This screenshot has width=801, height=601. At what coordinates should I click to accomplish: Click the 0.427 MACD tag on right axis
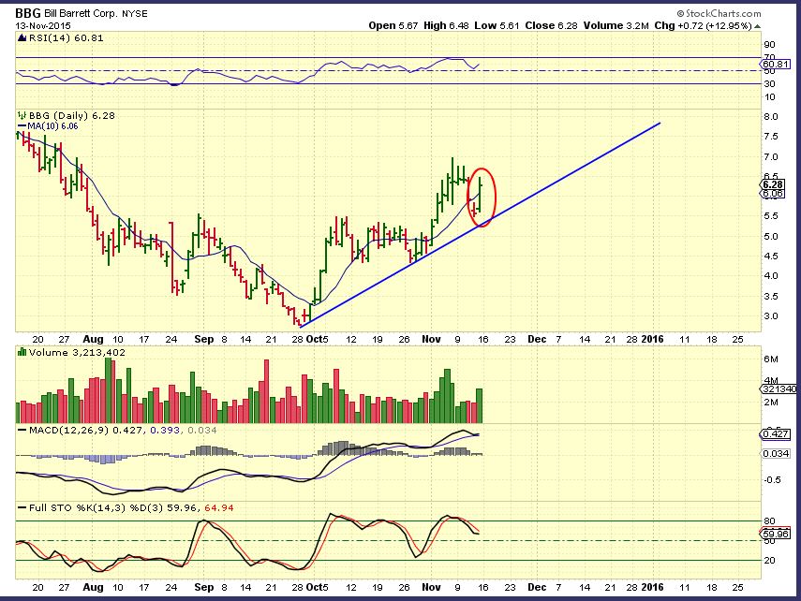[x=776, y=434]
